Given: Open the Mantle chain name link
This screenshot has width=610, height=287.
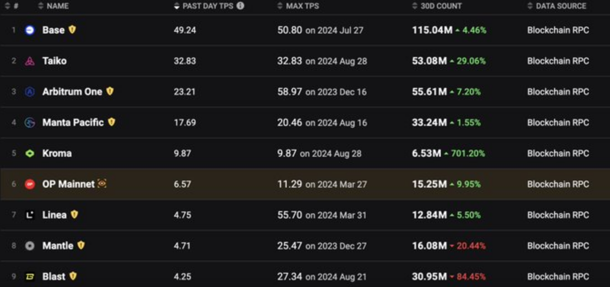Looking at the screenshot, I should tap(58, 246).
